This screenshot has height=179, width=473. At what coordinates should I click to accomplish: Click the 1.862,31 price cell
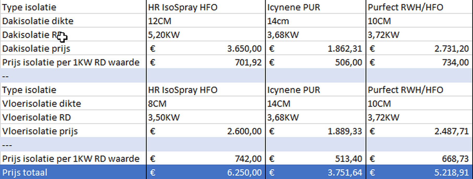[x=316, y=48]
